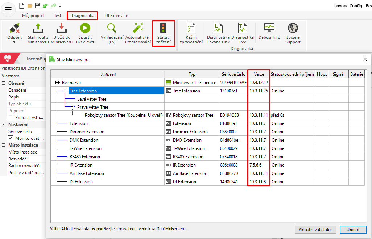Open Debug-Info monitor
Viewport: 372px width, 239px height.
tap(269, 28)
